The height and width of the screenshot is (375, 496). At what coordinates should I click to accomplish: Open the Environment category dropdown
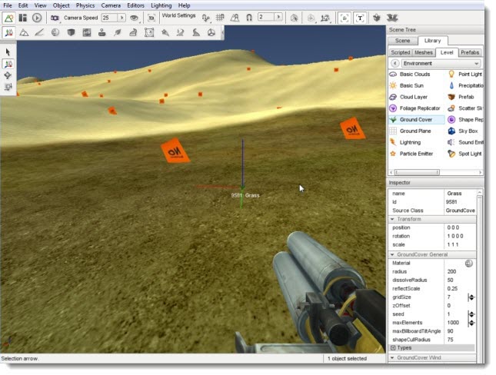441,63
